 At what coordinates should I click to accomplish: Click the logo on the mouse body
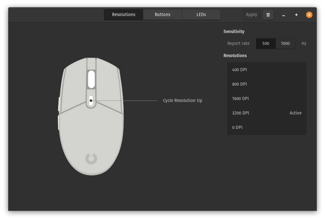click(x=91, y=158)
